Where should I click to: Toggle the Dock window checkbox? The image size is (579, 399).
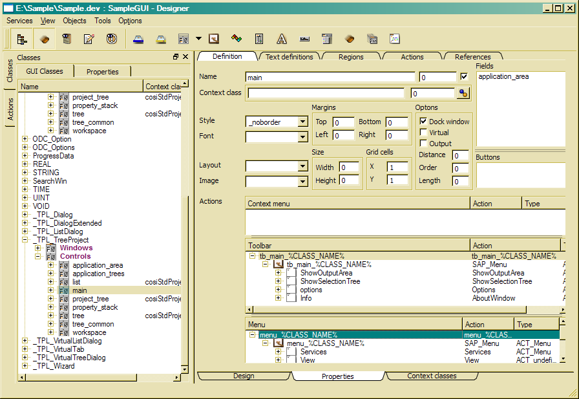click(423, 122)
